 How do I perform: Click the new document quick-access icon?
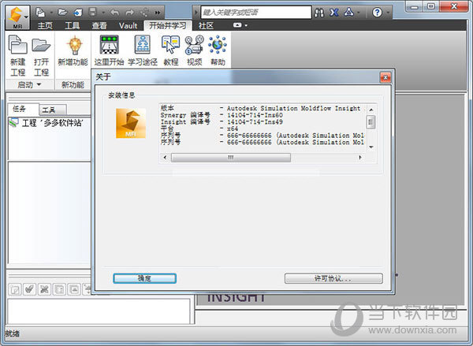(40, 13)
